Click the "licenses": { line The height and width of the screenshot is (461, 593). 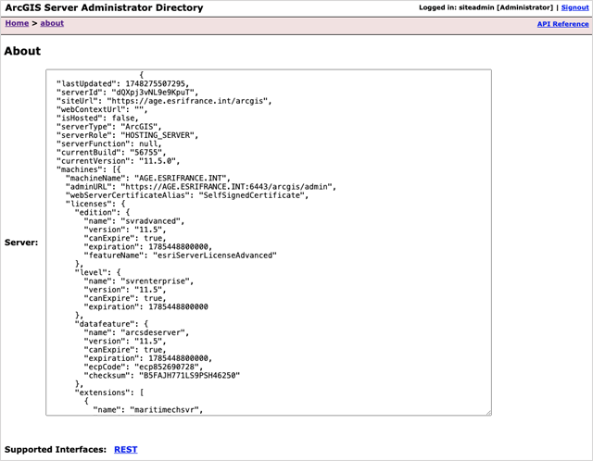point(95,204)
